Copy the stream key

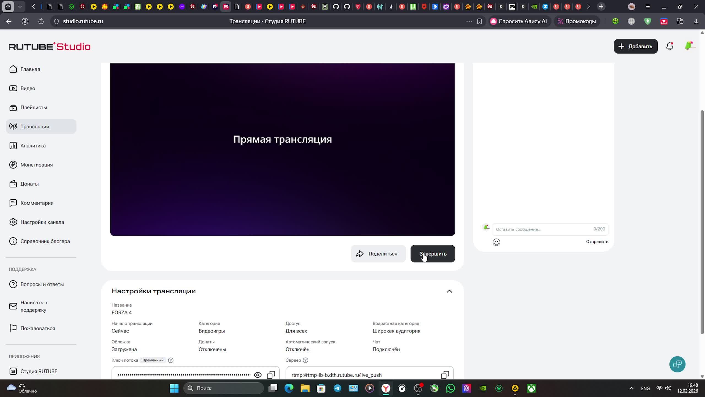[x=271, y=375]
